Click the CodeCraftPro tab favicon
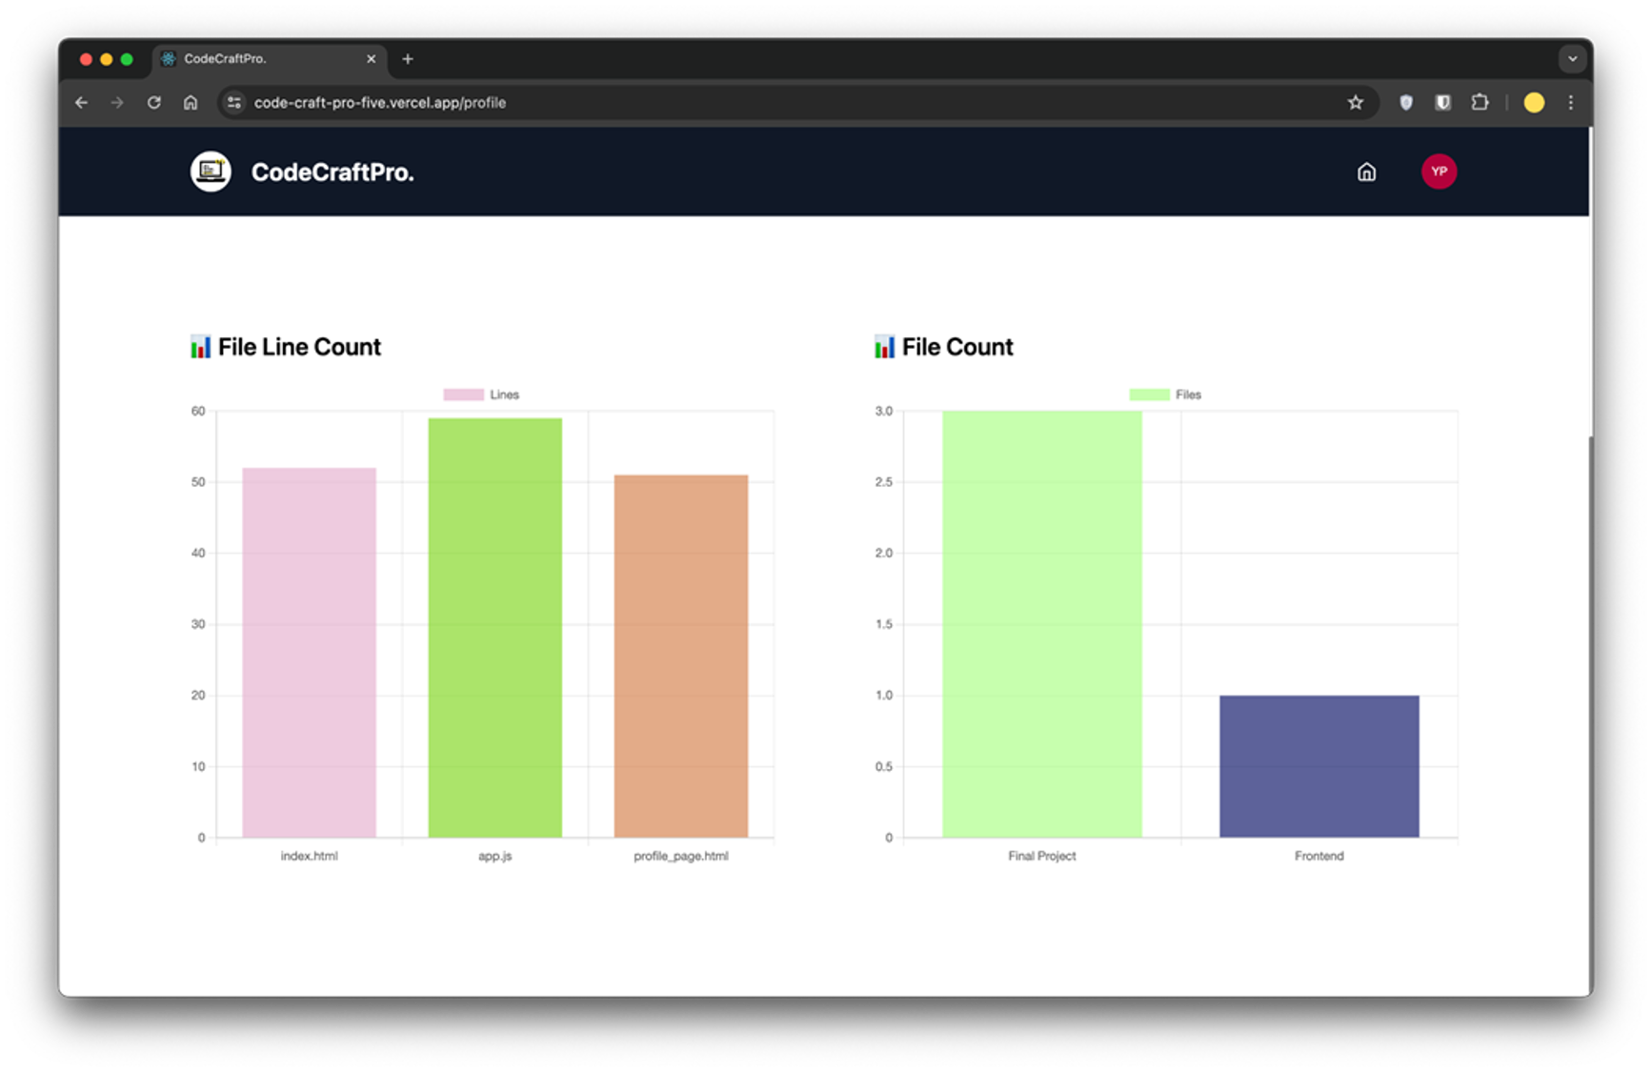 tap(169, 59)
